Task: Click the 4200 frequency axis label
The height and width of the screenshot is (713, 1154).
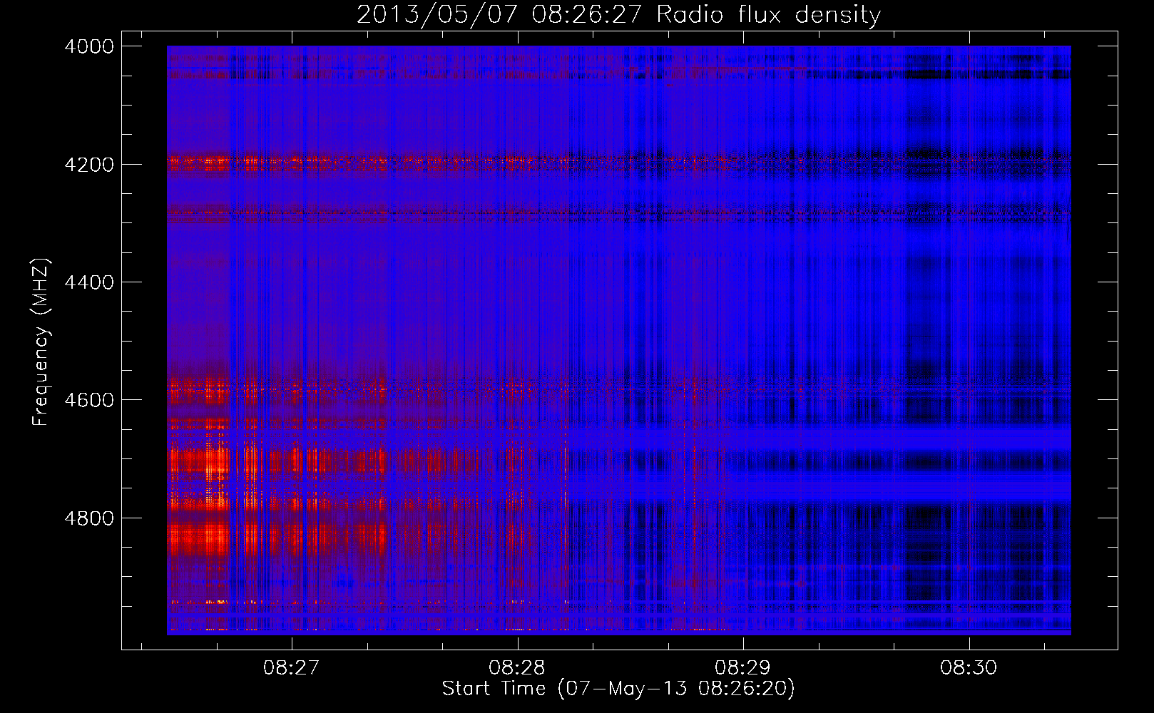Action: (88, 165)
